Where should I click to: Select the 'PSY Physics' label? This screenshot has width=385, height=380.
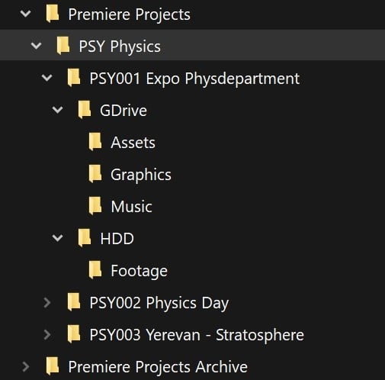tap(120, 47)
